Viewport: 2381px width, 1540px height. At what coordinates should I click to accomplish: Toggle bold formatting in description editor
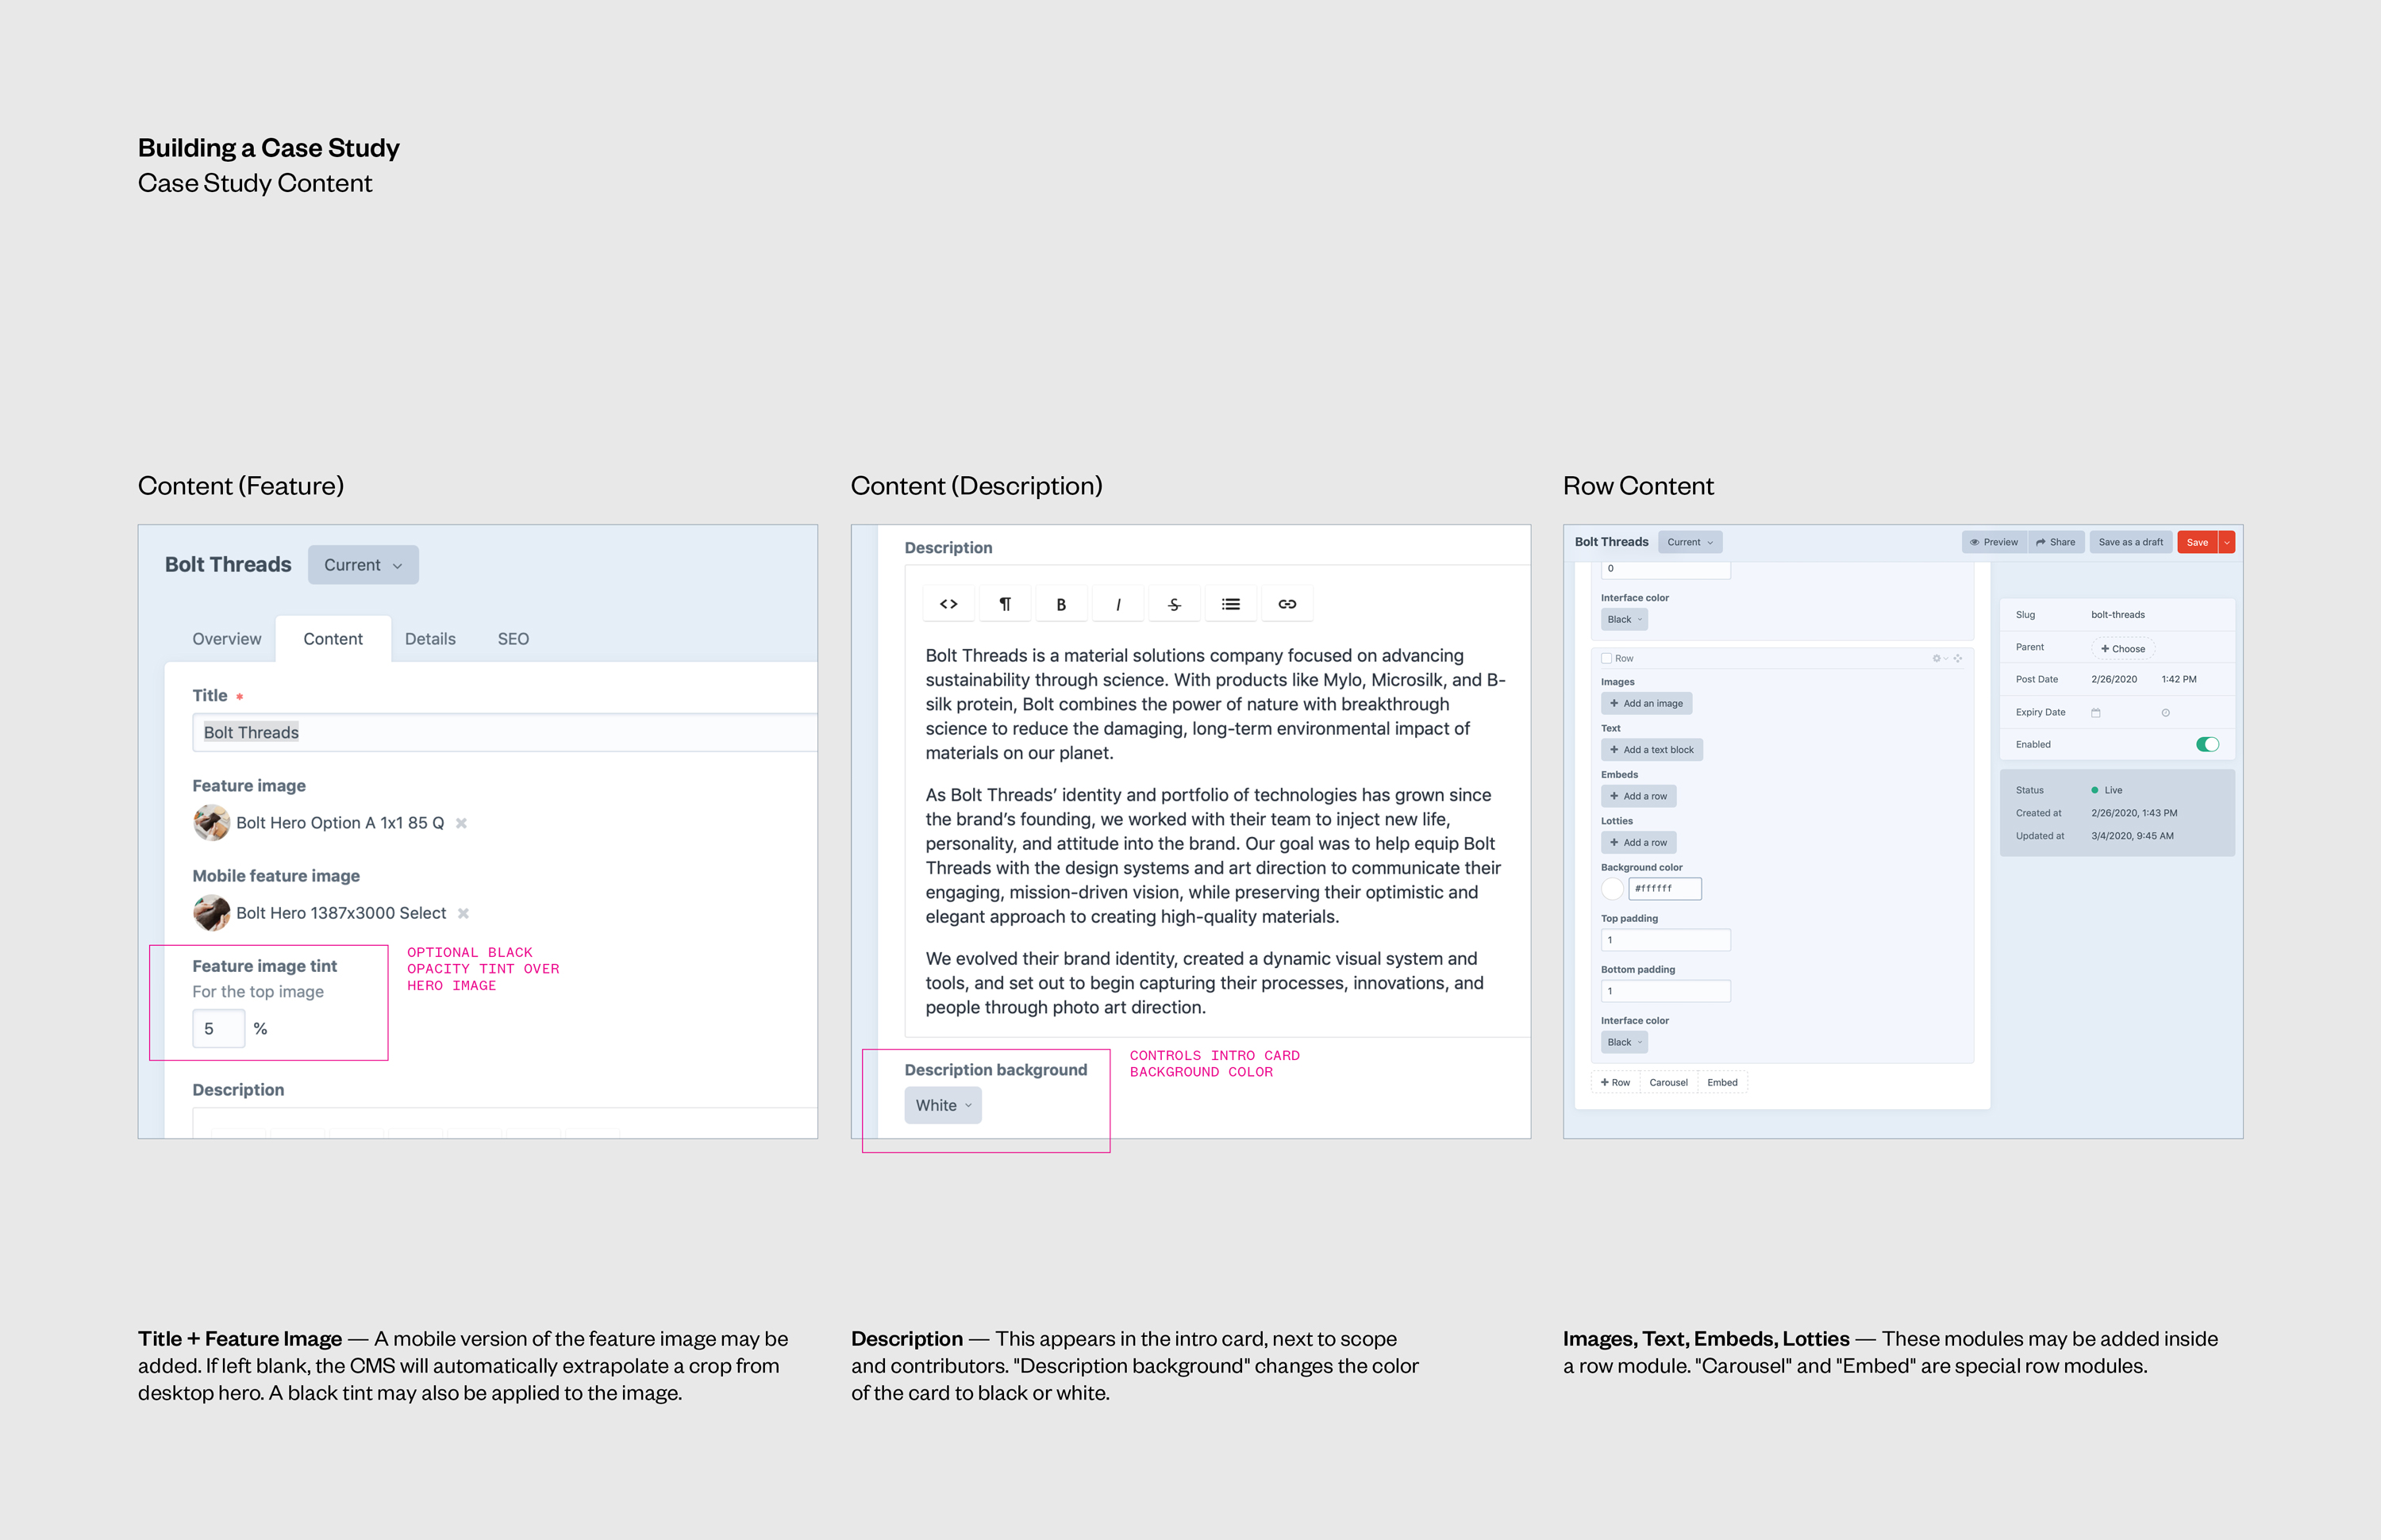pos(1060,604)
